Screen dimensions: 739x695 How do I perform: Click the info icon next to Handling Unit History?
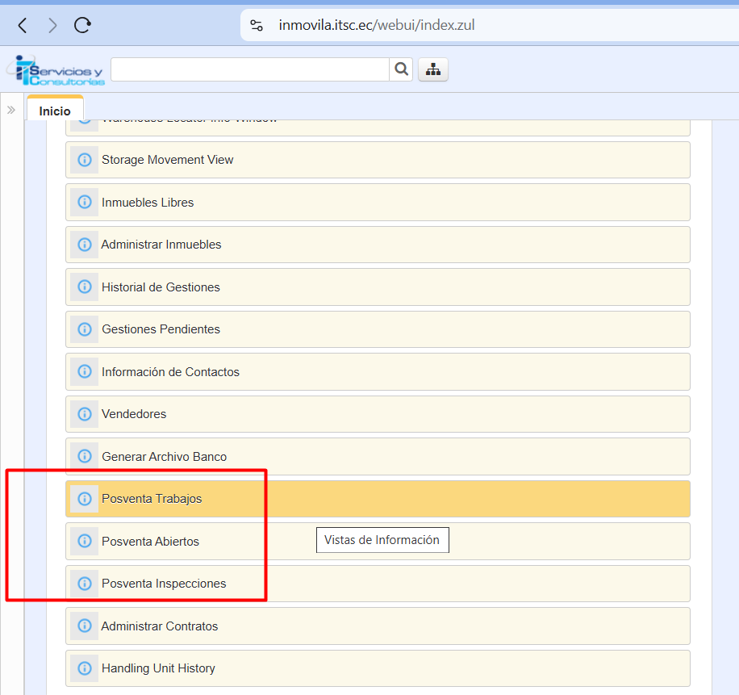coord(84,668)
